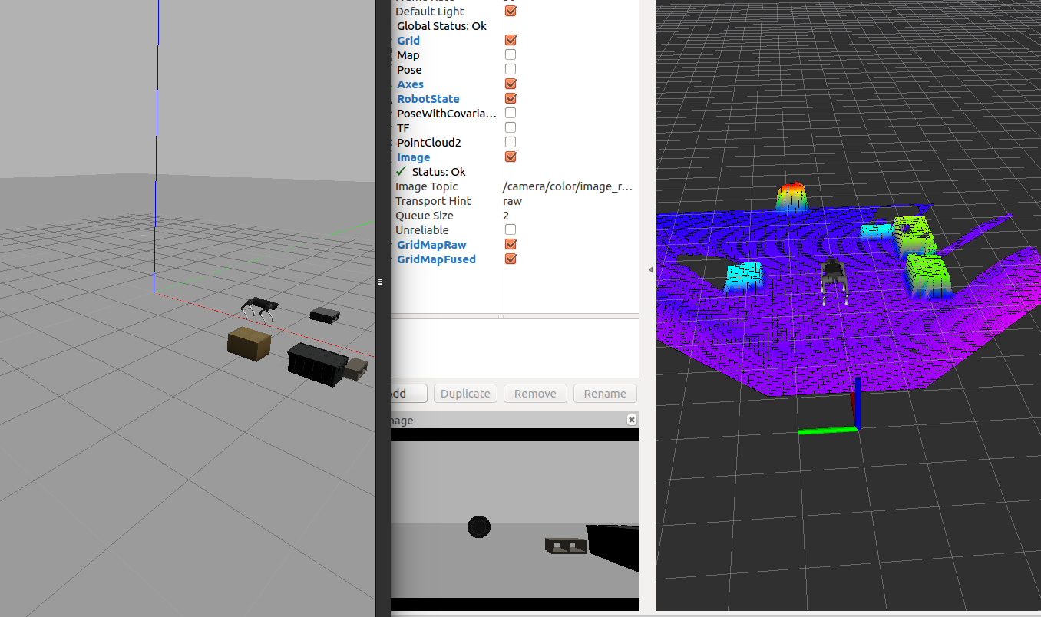
Task: Click the Image Topic value field
Action: (568, 186)
